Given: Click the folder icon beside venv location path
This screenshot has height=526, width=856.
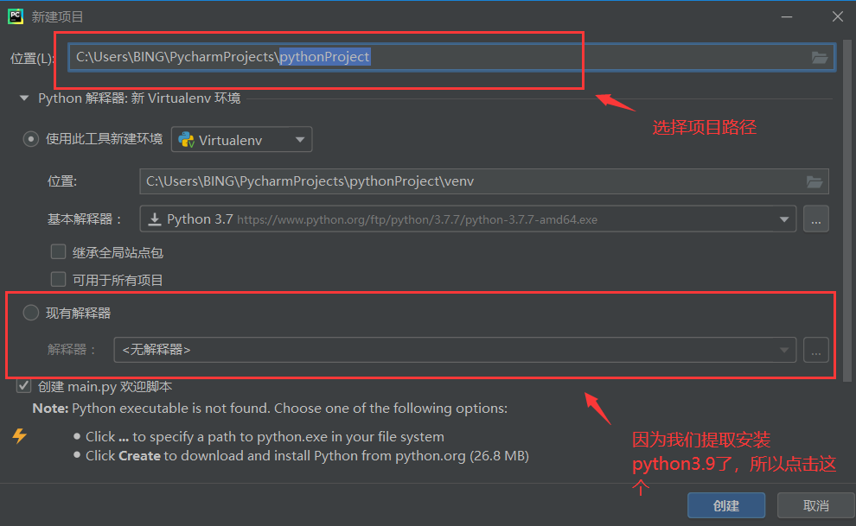Looking at the screenshot, I should tap(814, 181).
